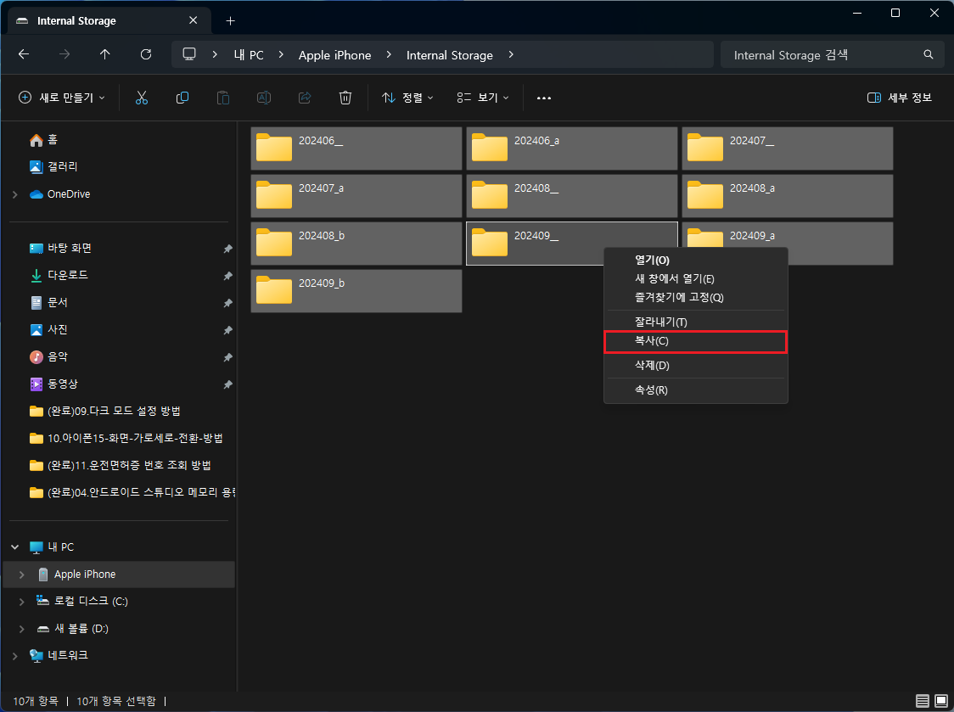Expand the 새 볼륨 (D:) node

pos(22,629)
